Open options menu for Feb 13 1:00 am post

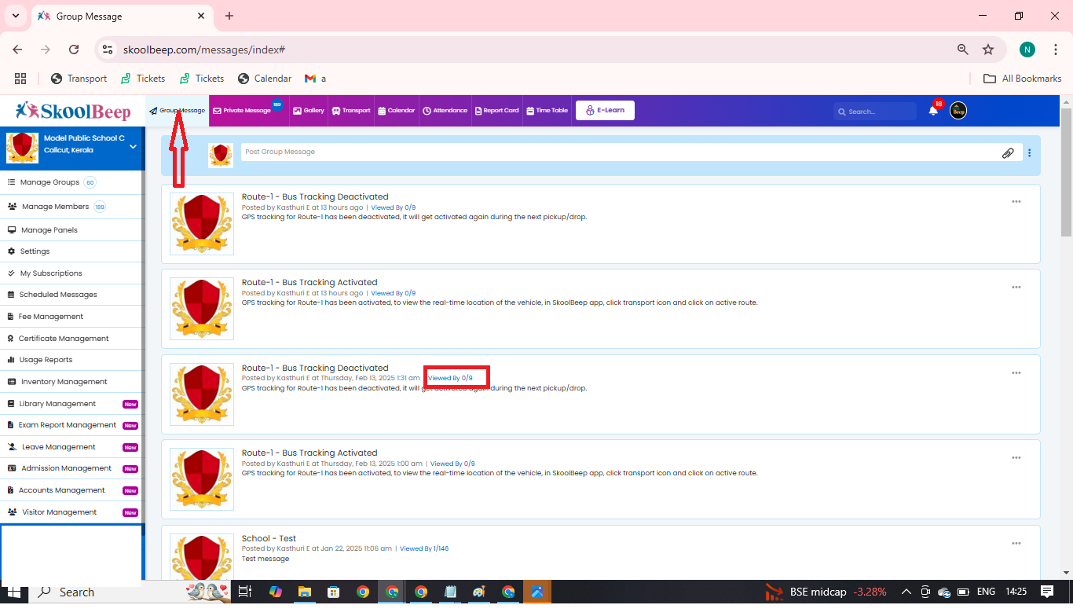(x=1016, y=458)
